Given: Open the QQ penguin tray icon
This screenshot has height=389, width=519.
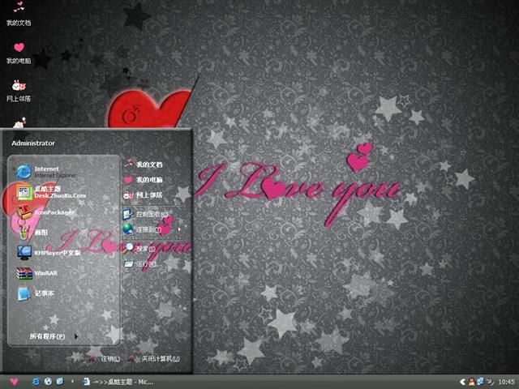Looking at the screenshot, I should tap(472, 382).
